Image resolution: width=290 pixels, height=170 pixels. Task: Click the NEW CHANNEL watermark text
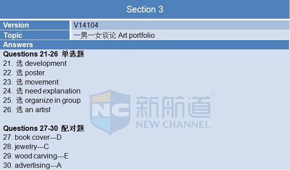click(173, 125)
